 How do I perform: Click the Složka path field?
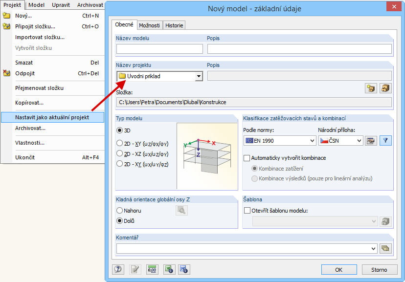click(x=254, y=102)
